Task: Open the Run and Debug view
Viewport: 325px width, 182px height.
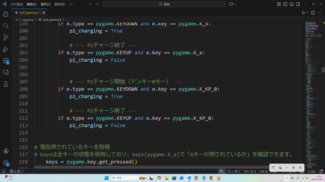Action: pyautogui.click(x=6, y=49)
